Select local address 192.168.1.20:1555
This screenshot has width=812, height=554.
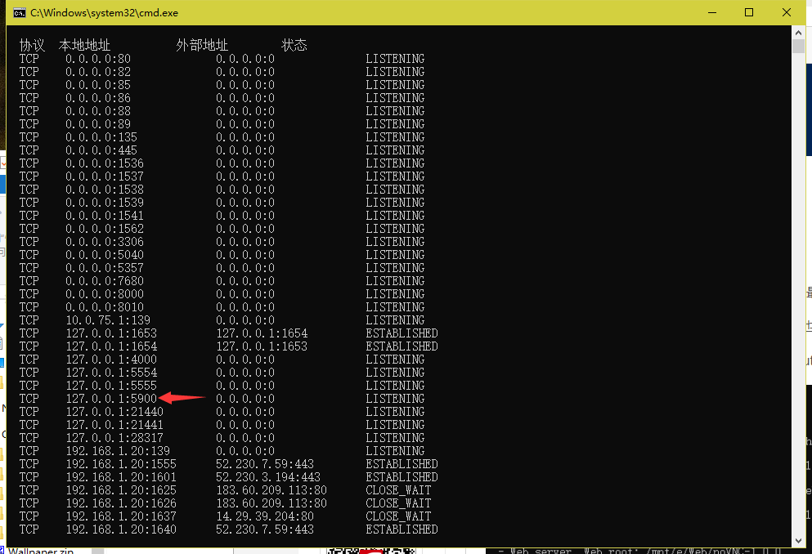(121, 464)
